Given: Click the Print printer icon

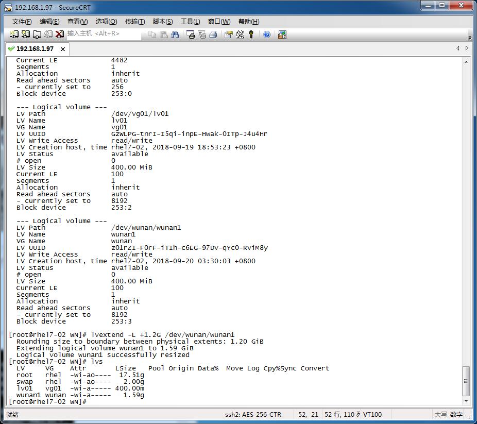Looking at the screenshot, I should [x=213, y=35].
